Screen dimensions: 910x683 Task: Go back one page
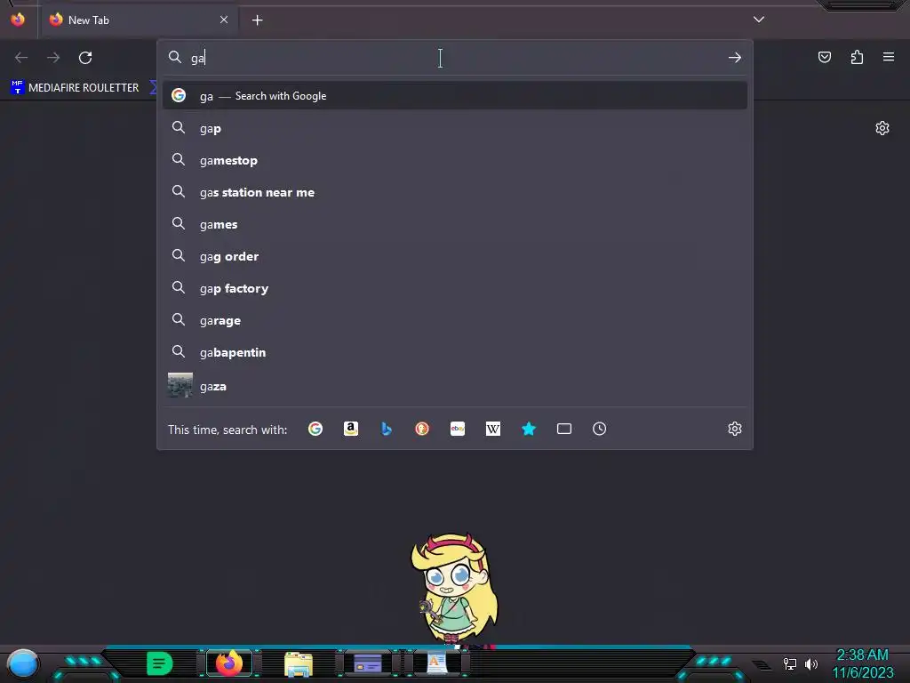click(21, 58)
